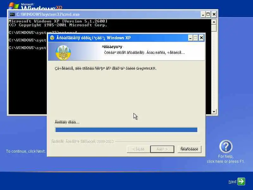
Task: Click the 'To continue, click Next.' text
Action: click(x=26, y=151)
